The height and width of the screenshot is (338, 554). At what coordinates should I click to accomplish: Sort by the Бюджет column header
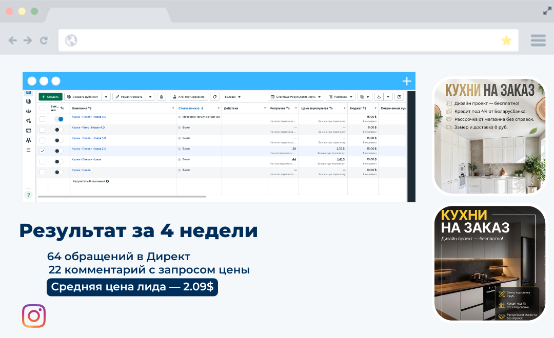[x=358, y=109]
